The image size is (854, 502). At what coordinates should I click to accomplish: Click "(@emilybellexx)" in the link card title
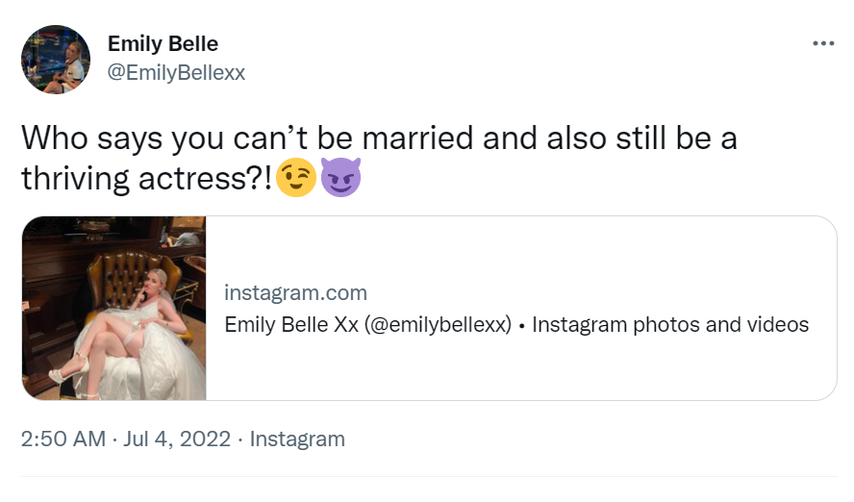438,324
